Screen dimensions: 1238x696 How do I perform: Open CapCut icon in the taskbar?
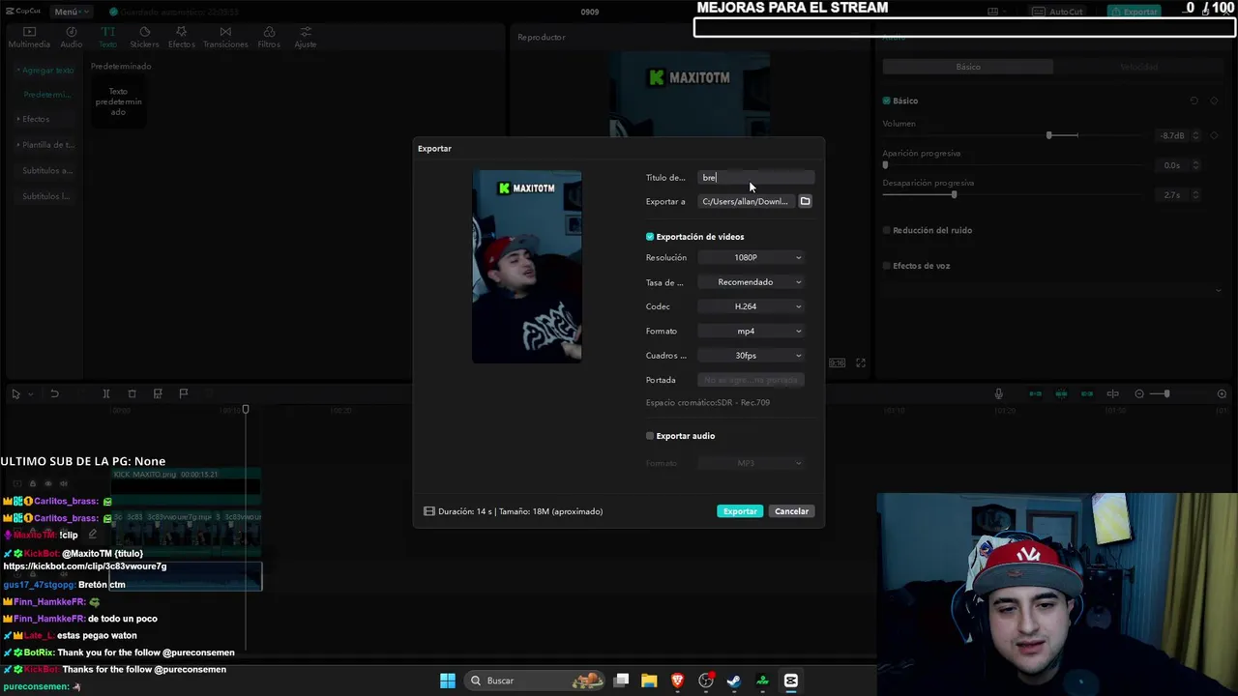(790, 681)
